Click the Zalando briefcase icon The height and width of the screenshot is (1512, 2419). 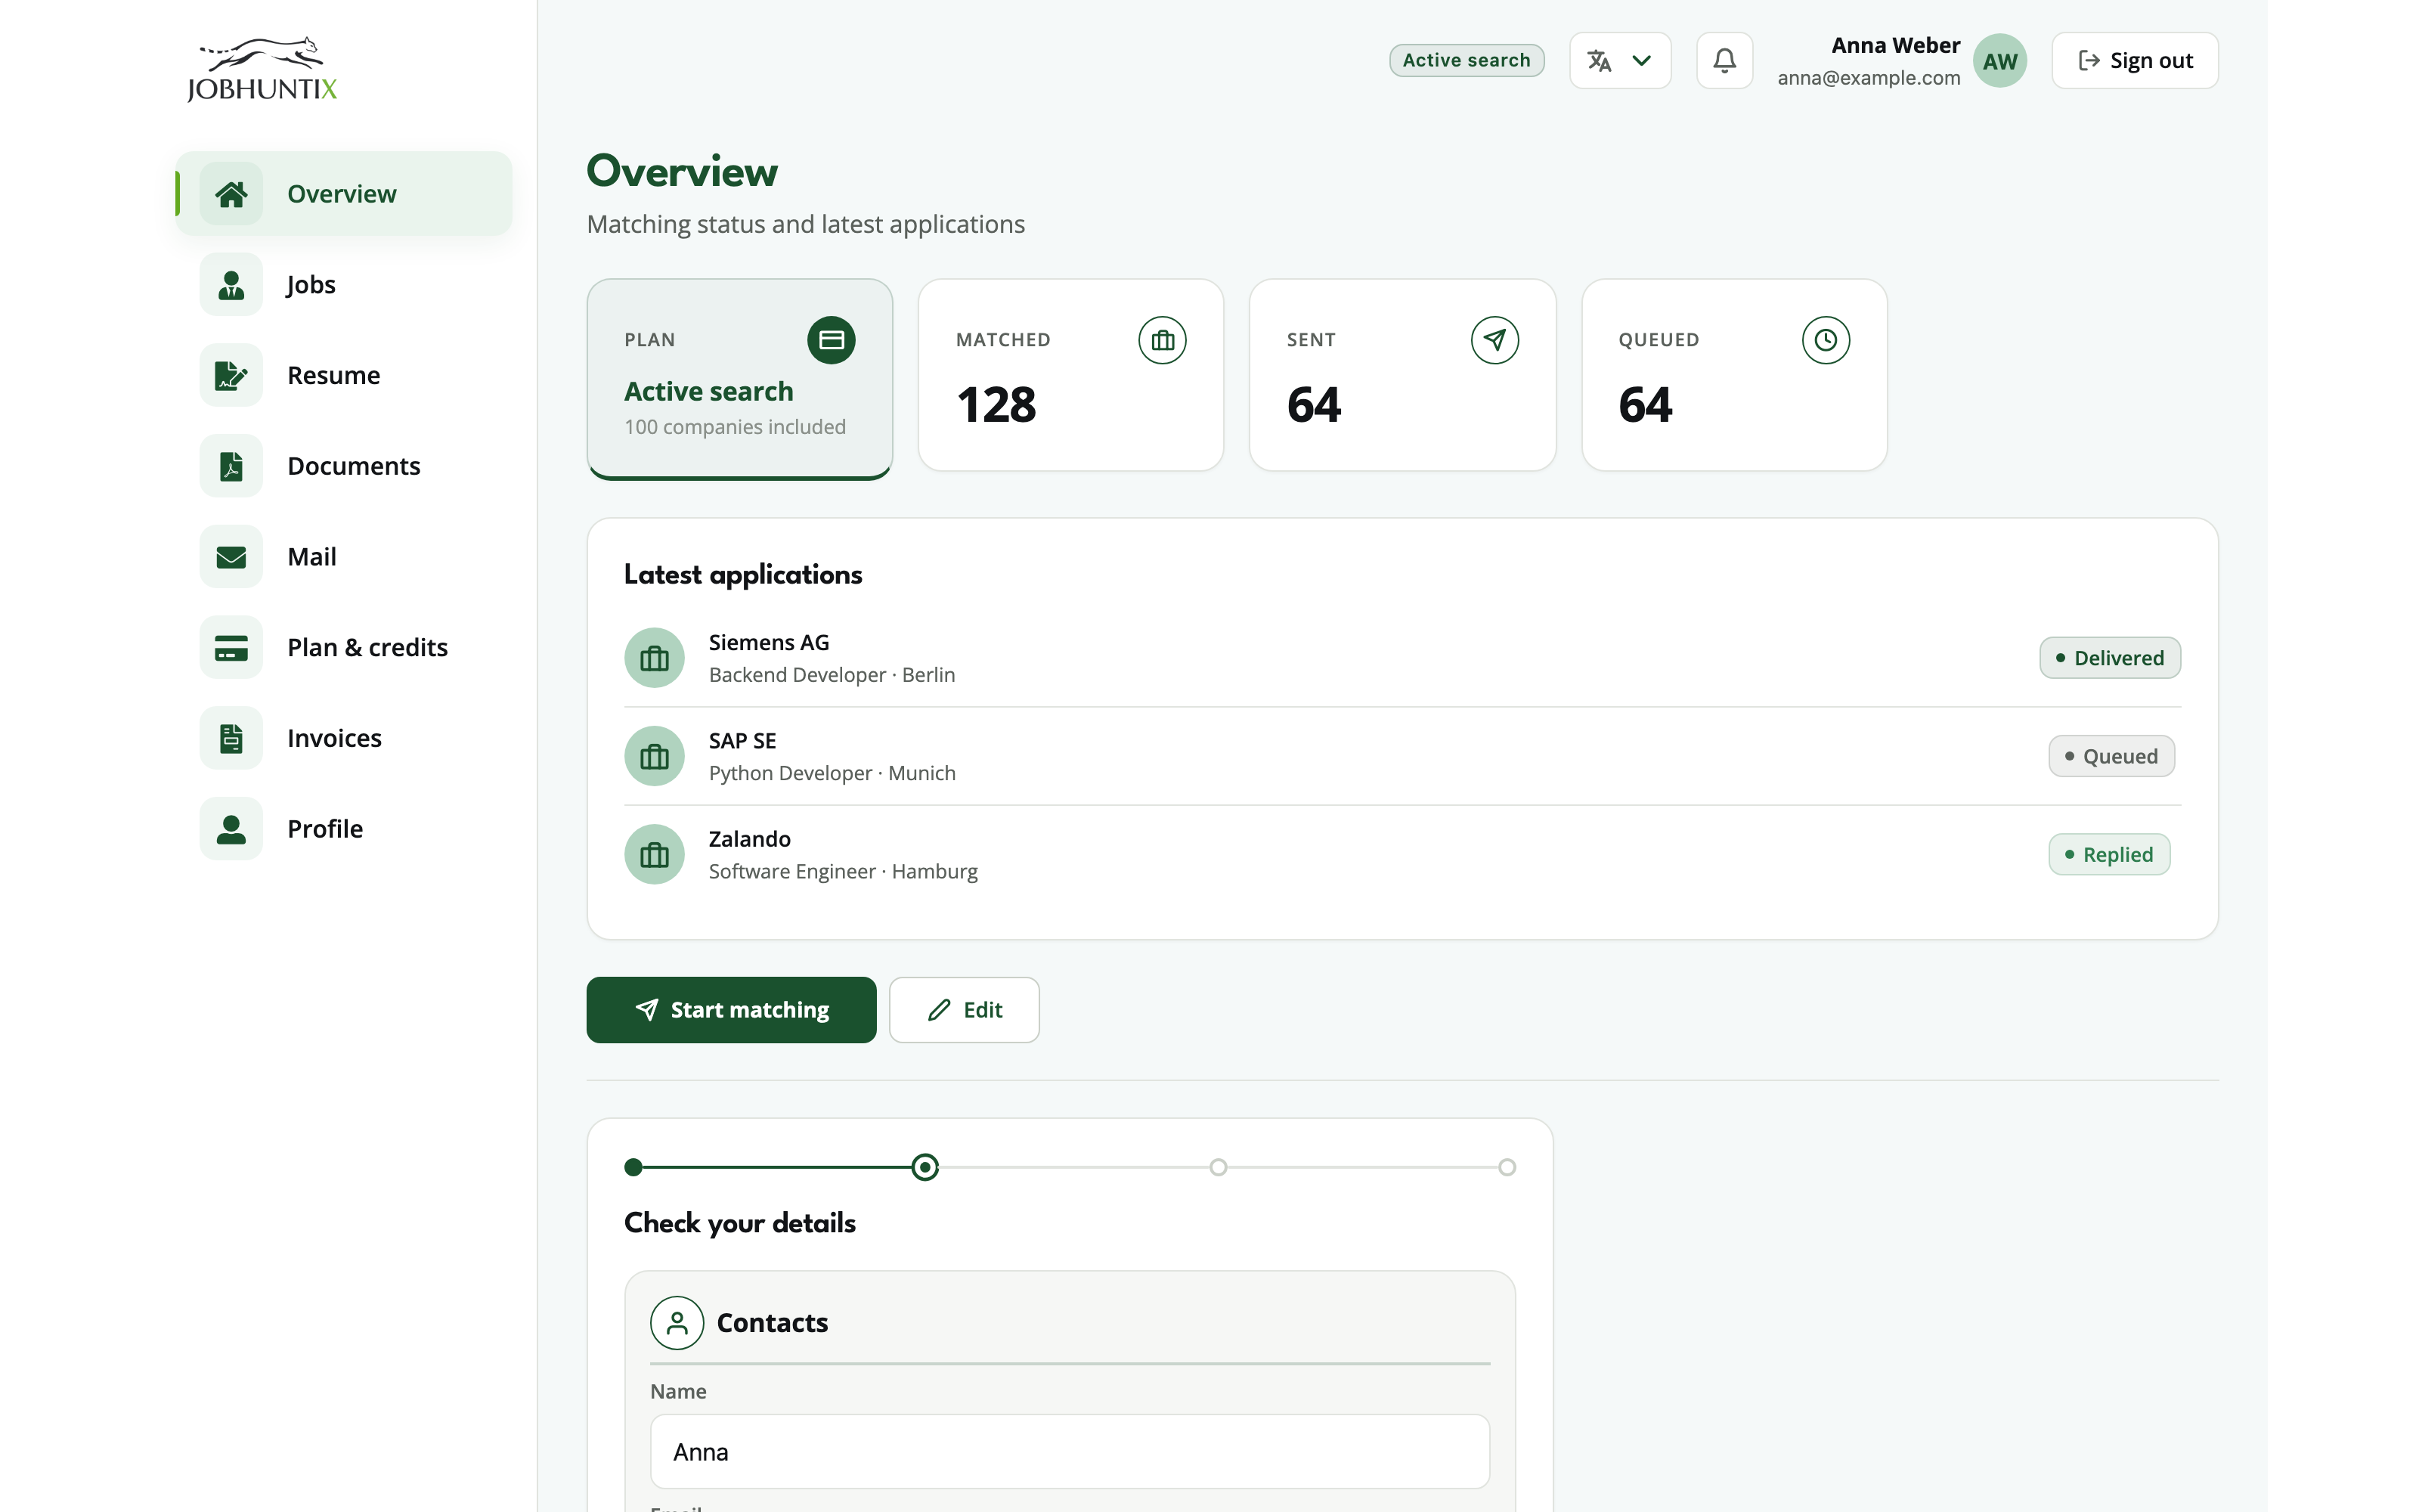coord(655,854)
